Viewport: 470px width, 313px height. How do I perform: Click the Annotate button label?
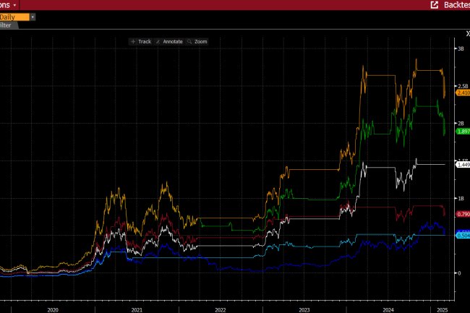tap(173, 42)
